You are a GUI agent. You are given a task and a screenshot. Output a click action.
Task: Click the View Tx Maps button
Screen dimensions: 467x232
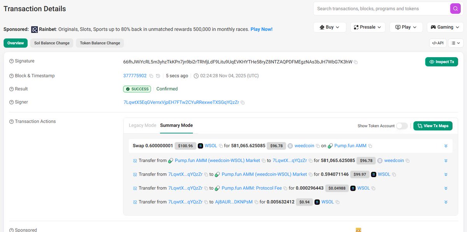coord(433,126)
